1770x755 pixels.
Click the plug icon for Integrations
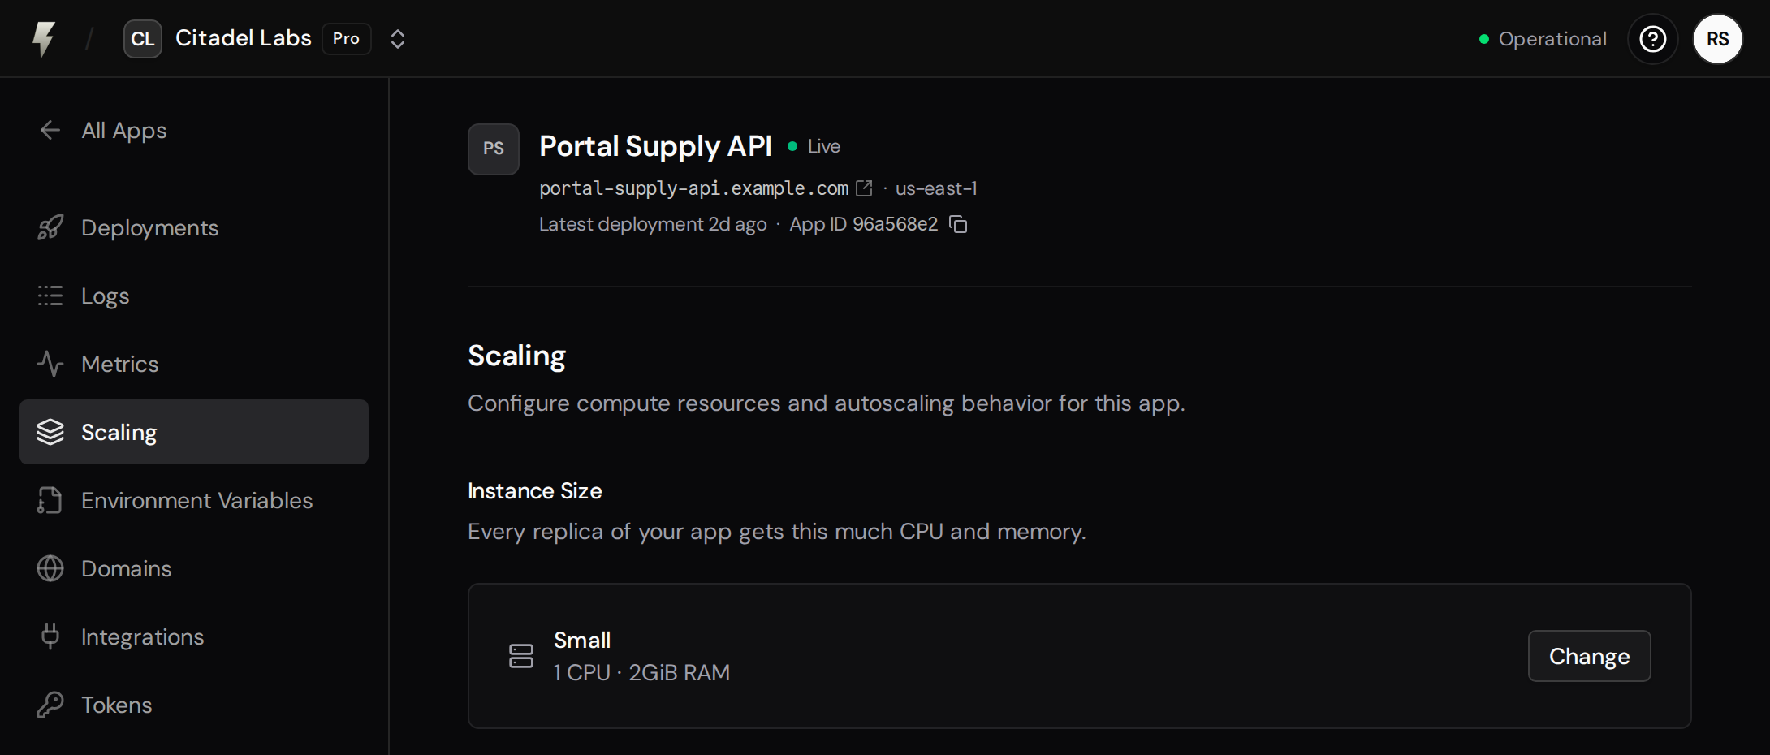pyautogui.click(x=50, y=636)
